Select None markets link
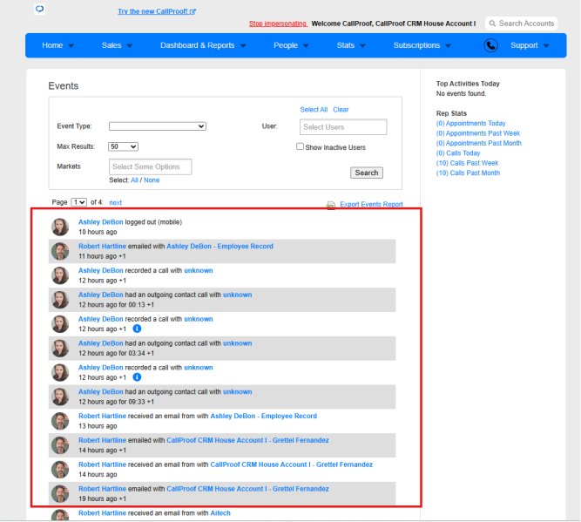The width and height of the screenshot is (581, 522). pyautogui.click(x=152, y=180)
